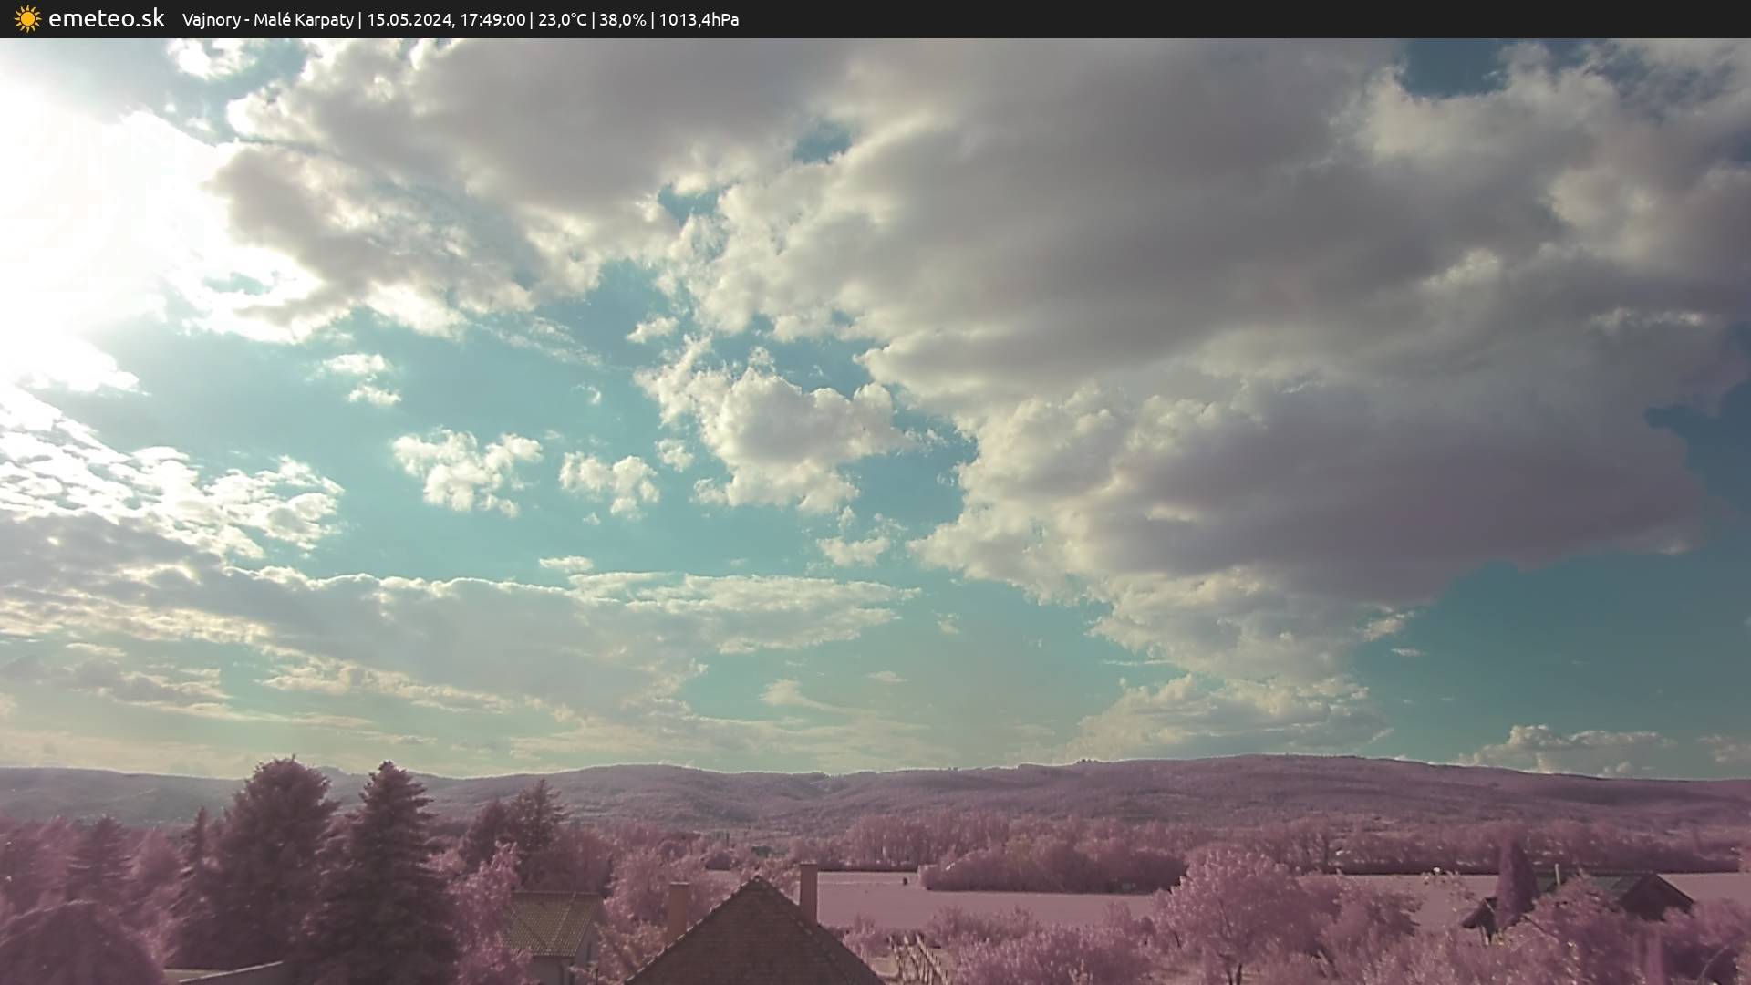Click the tall chimney on the center rooftop
This screenshot has width=1751, height=985.
click(x=808, y=889)
